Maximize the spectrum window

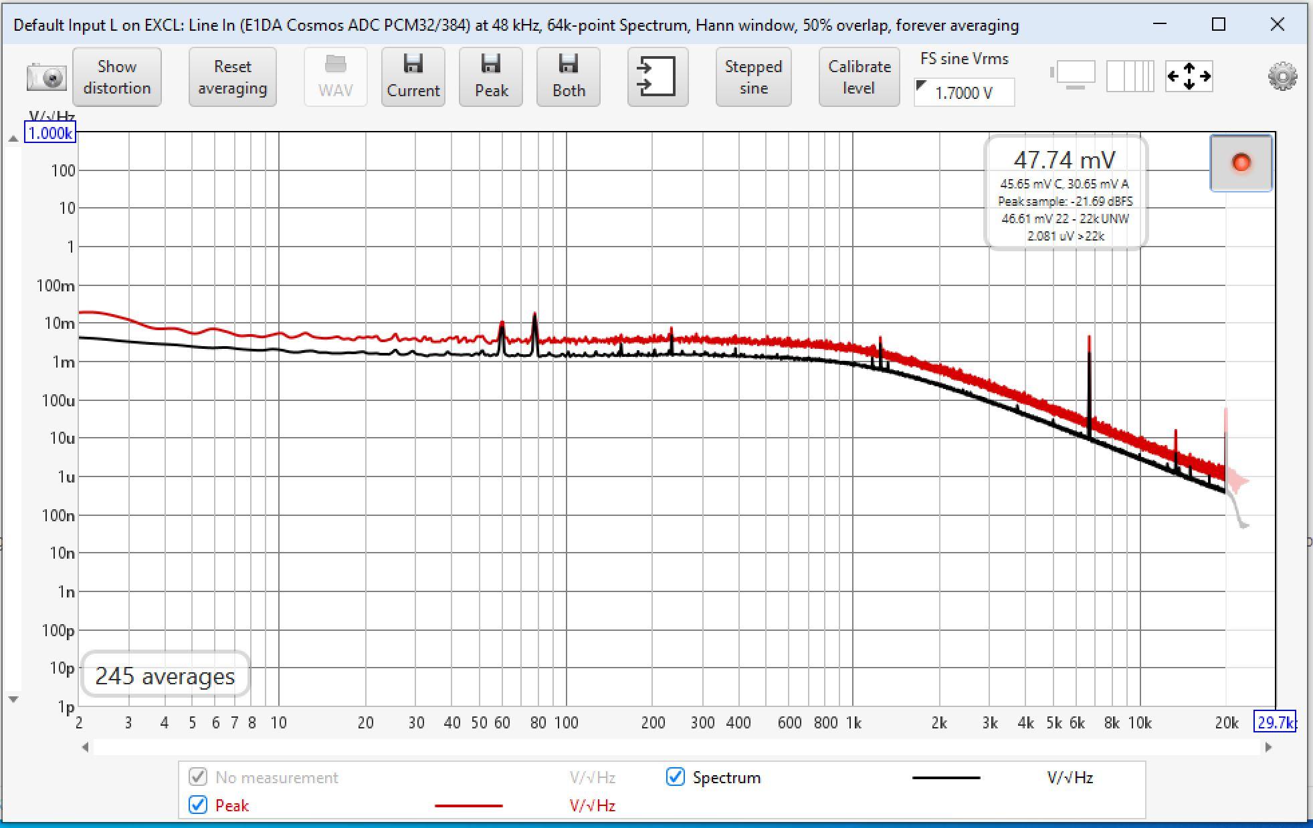pyautogui.click(x=1219, y=25)
